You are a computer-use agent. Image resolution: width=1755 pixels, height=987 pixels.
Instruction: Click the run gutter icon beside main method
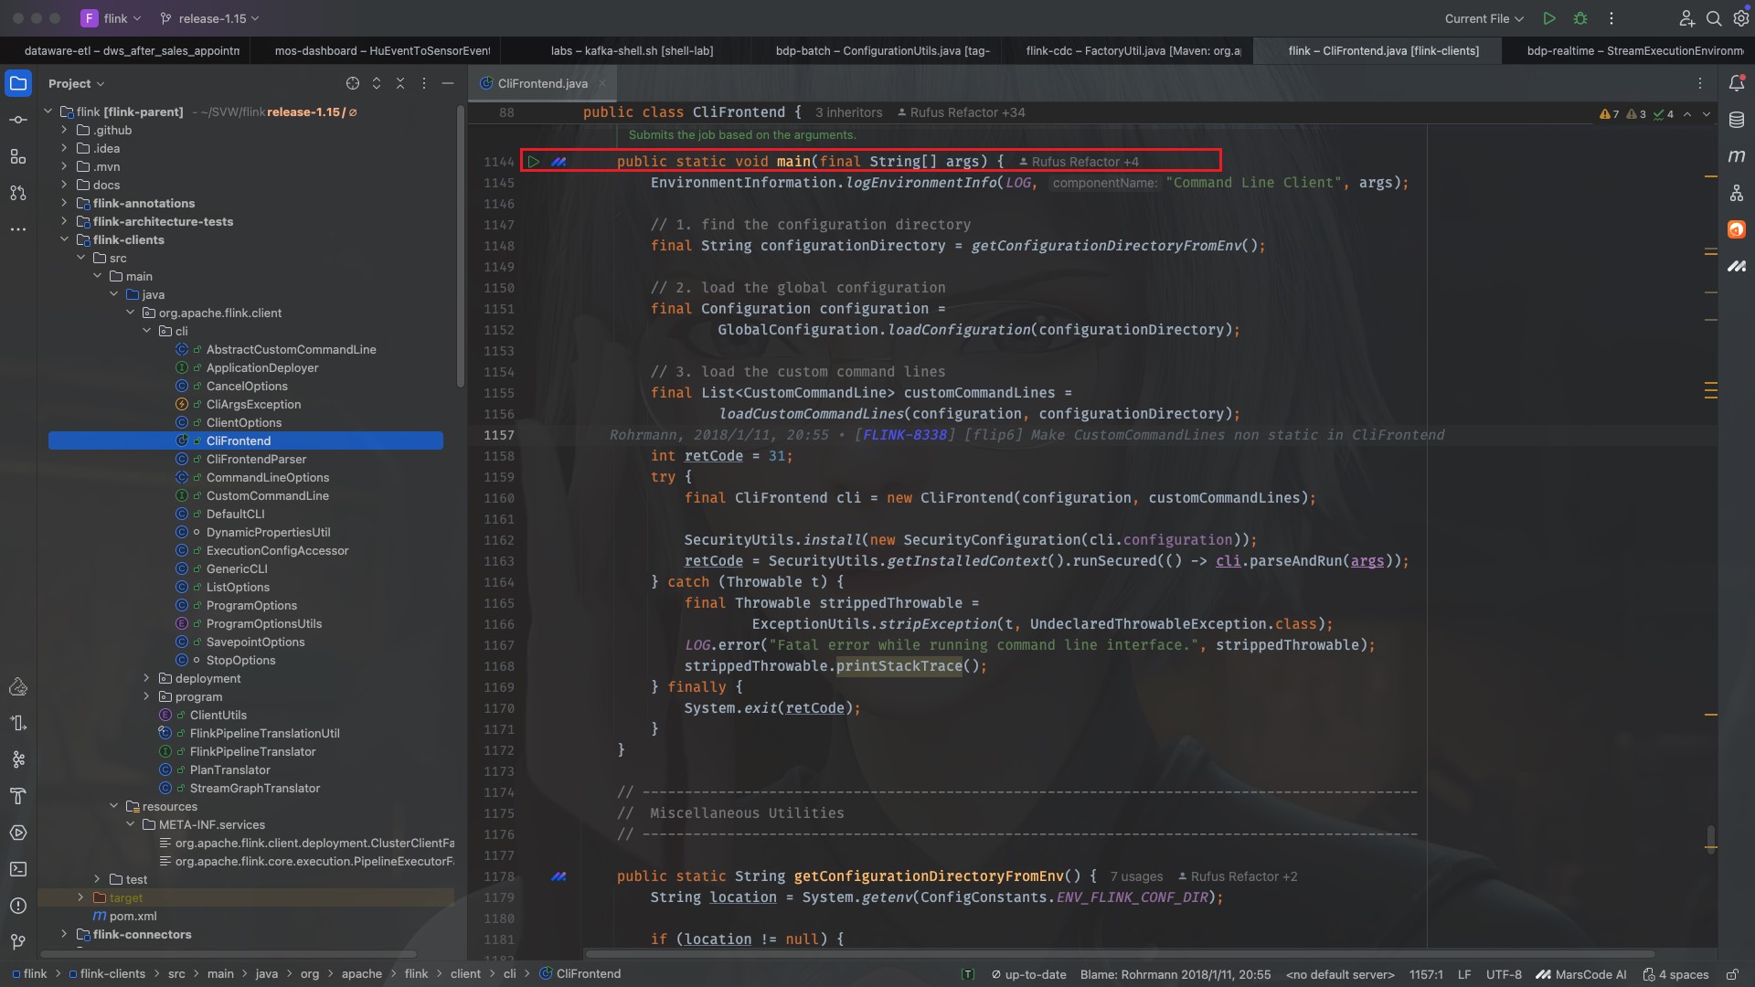click(x=534, y=162)
